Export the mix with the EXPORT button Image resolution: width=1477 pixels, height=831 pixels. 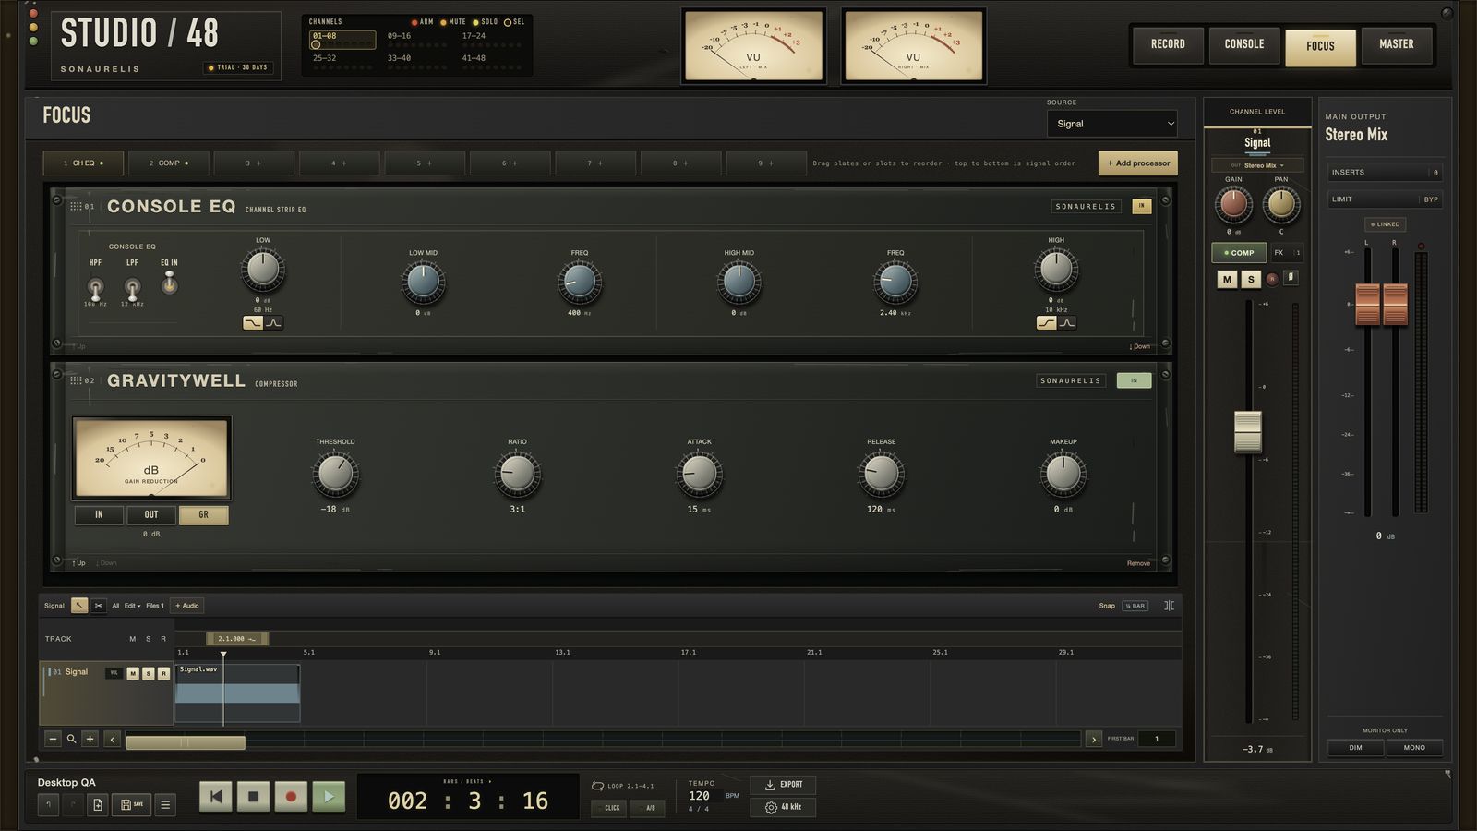(783, 785)
